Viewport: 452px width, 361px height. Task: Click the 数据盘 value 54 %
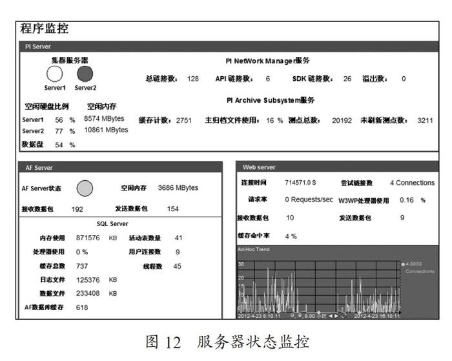point(65,145)
